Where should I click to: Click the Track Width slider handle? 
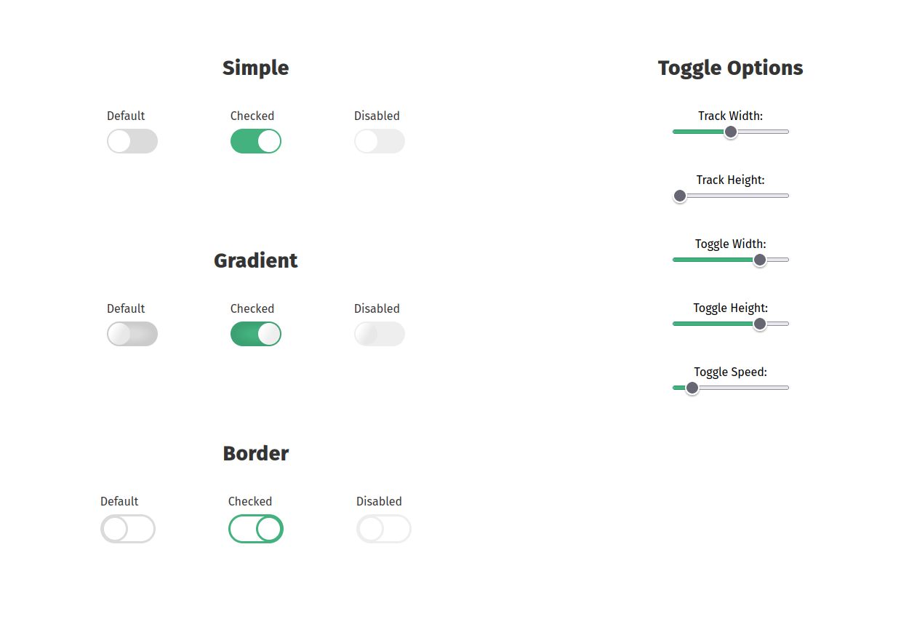731,132
